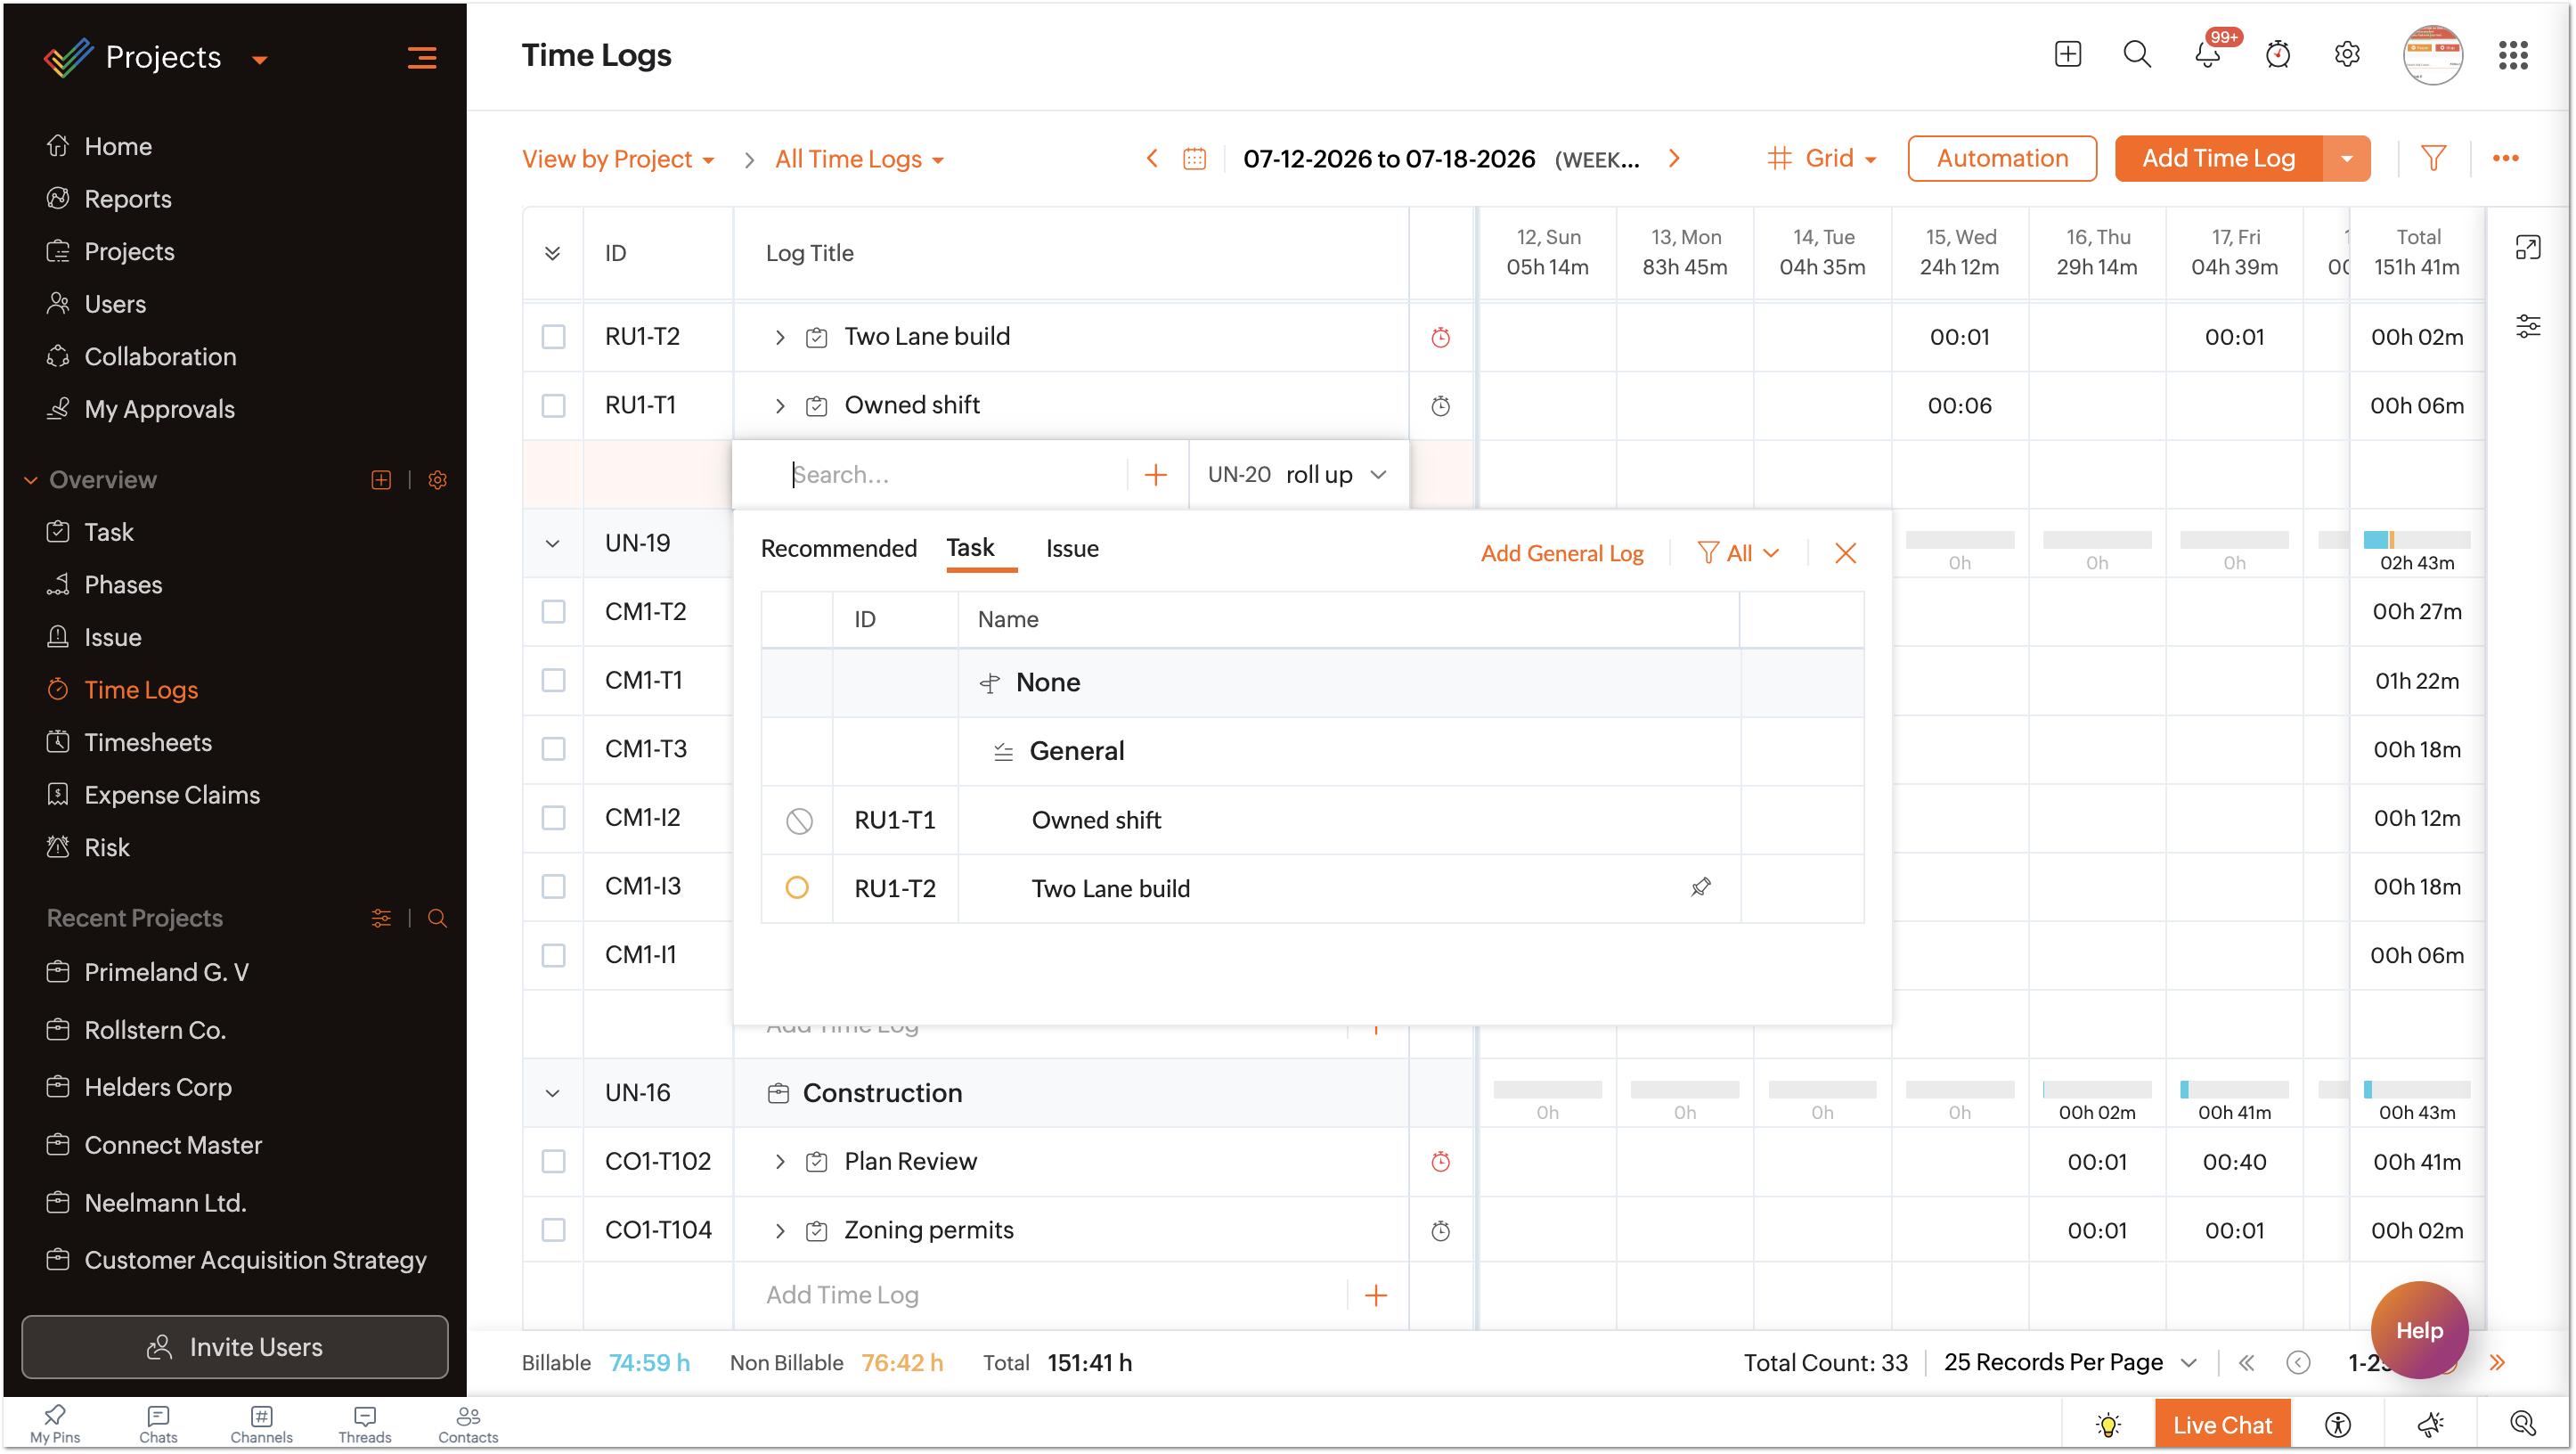
Task: Collapse the UN-19 project group
Action: [x=552, y=544]
